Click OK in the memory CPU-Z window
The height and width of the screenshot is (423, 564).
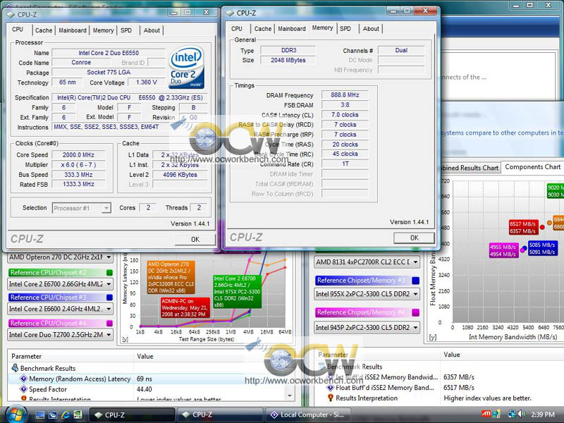coord(415,238)
